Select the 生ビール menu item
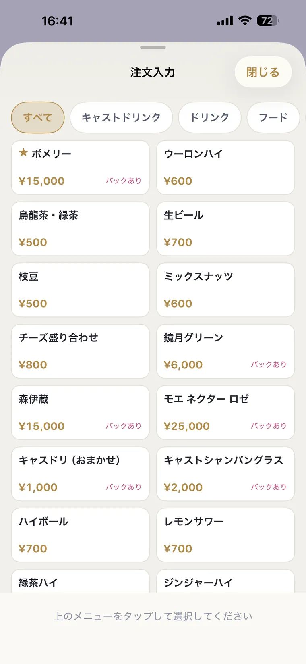This screenshot has width=306, height=664. click(x=225, y=229)
